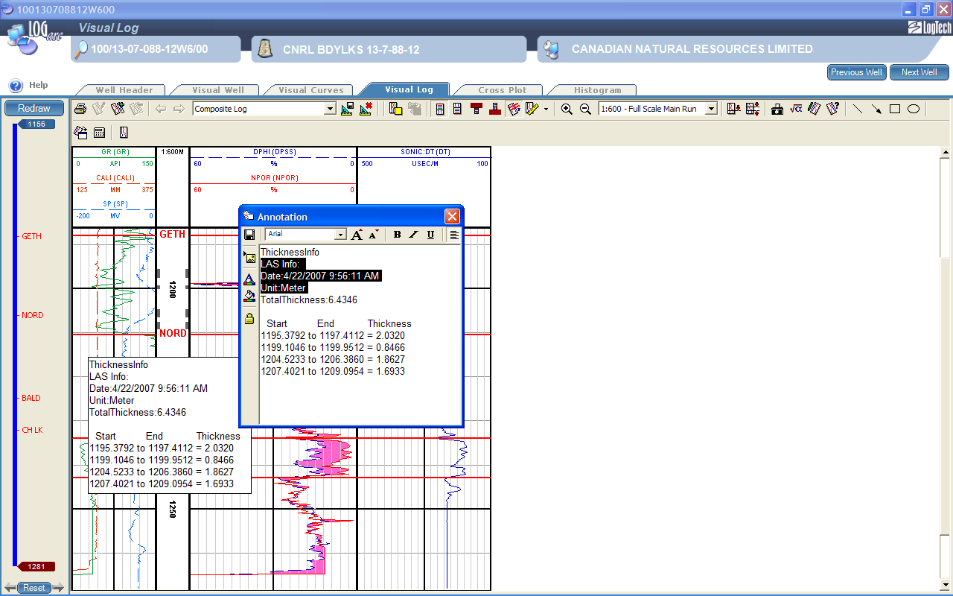The image size is (953, 596).
Task: Select the arrow line drawing tool
Action: click(x=876, y=109)
